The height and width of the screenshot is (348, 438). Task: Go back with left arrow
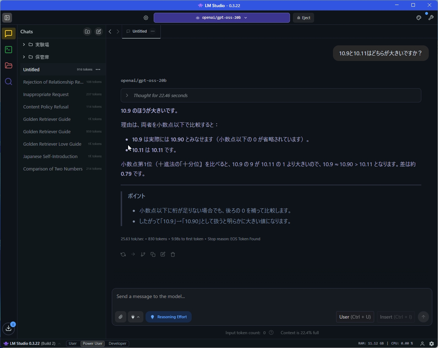[110, 32]
